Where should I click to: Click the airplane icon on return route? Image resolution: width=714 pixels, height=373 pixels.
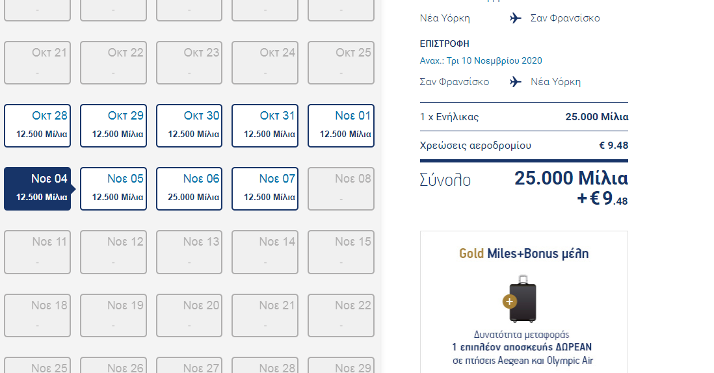[x=516, y=82]
